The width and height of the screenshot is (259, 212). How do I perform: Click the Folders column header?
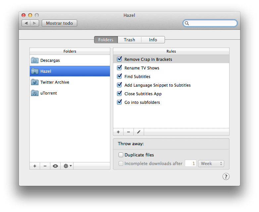70,51
